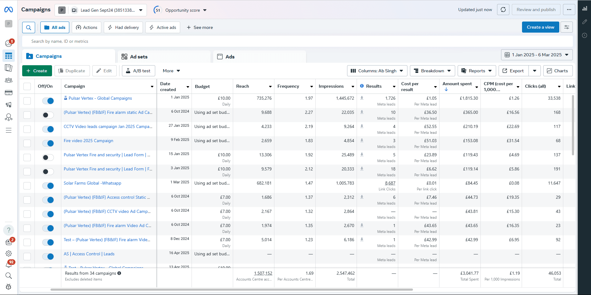Turn off Pulsar Vertex - Global Campaigns
The height and width of the screenshot is (295, 591).
[48, 101]
